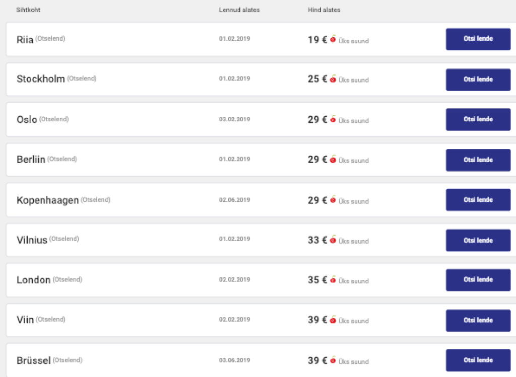Search flights to Vilnius
This screenshot has width=516, height=377.
[x=478, y=241]
